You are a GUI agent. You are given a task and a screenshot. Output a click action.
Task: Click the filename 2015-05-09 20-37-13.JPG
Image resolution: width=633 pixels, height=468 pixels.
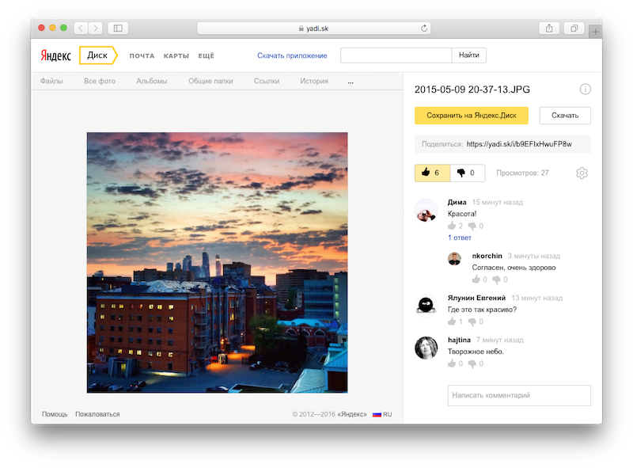[472, 89]
